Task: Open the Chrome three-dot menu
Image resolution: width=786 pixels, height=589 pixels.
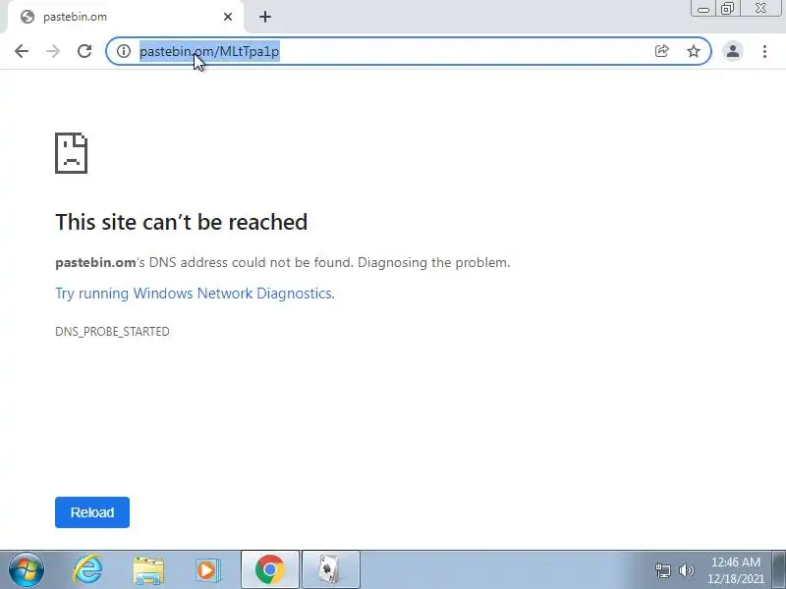Action: 764,51
